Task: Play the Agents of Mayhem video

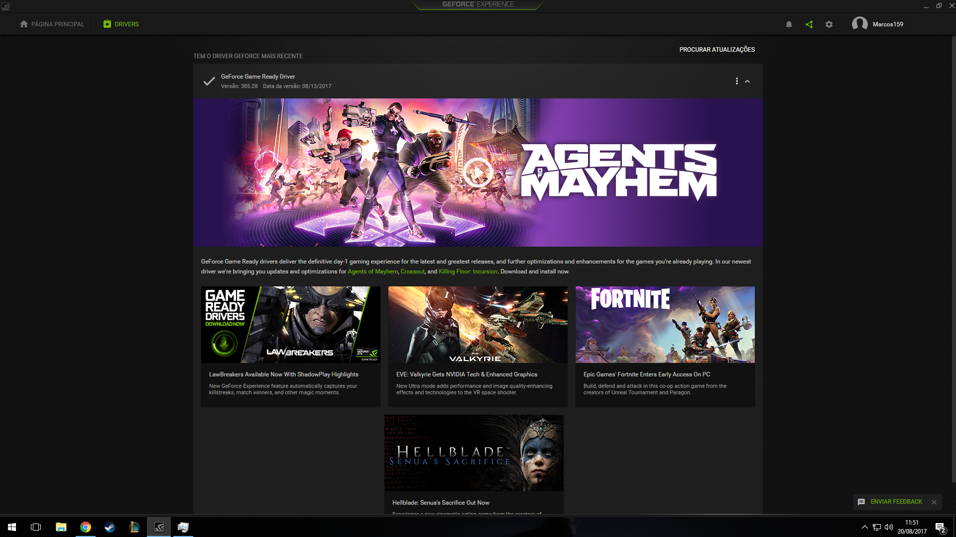Action: (x=478, y=172)
